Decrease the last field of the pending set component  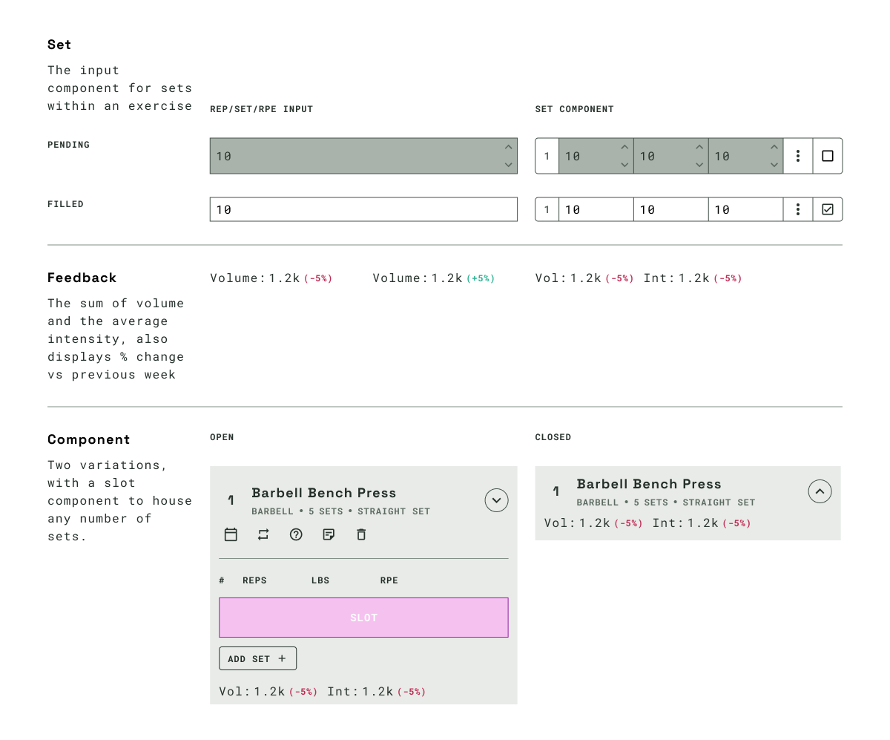point(774,165)
